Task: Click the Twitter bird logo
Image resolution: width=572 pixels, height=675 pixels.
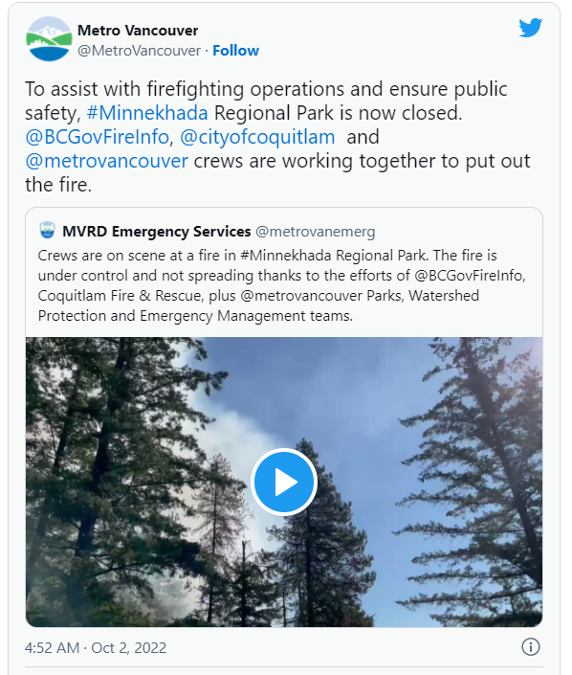Action: (530, 28)
